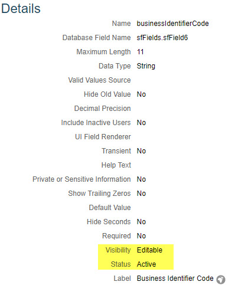Click the Data Type value String

click(x=146, y=66)
